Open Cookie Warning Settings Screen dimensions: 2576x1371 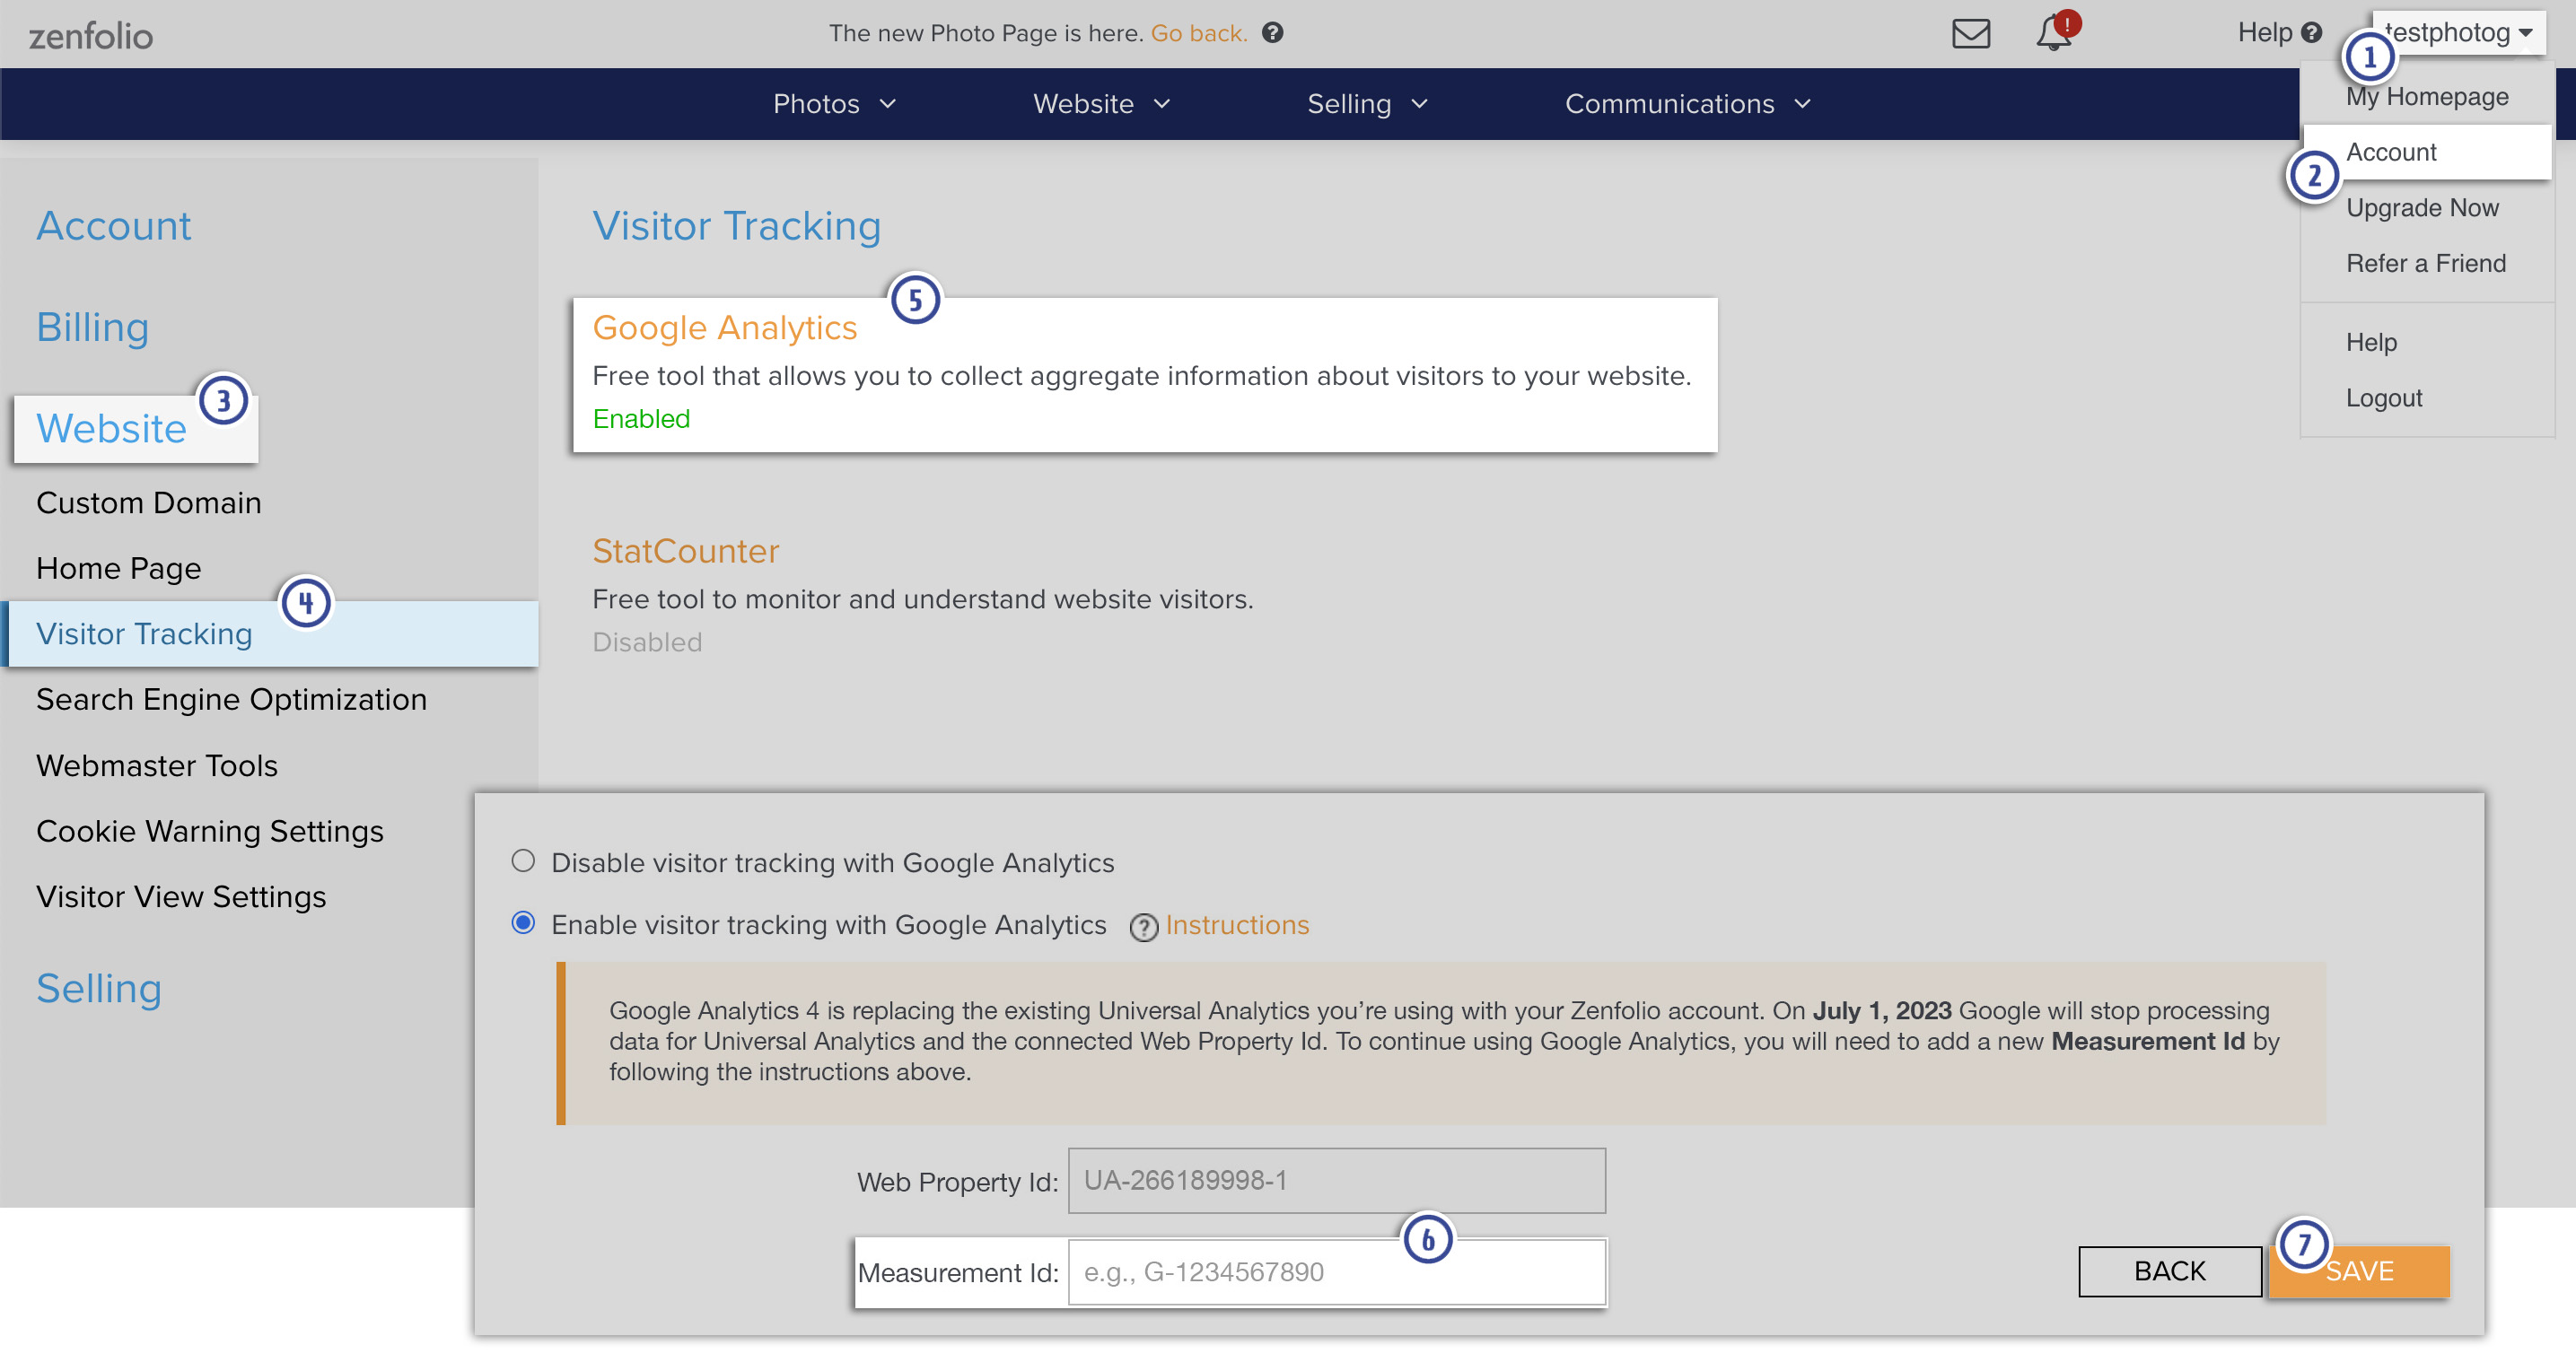coord(209,832)
